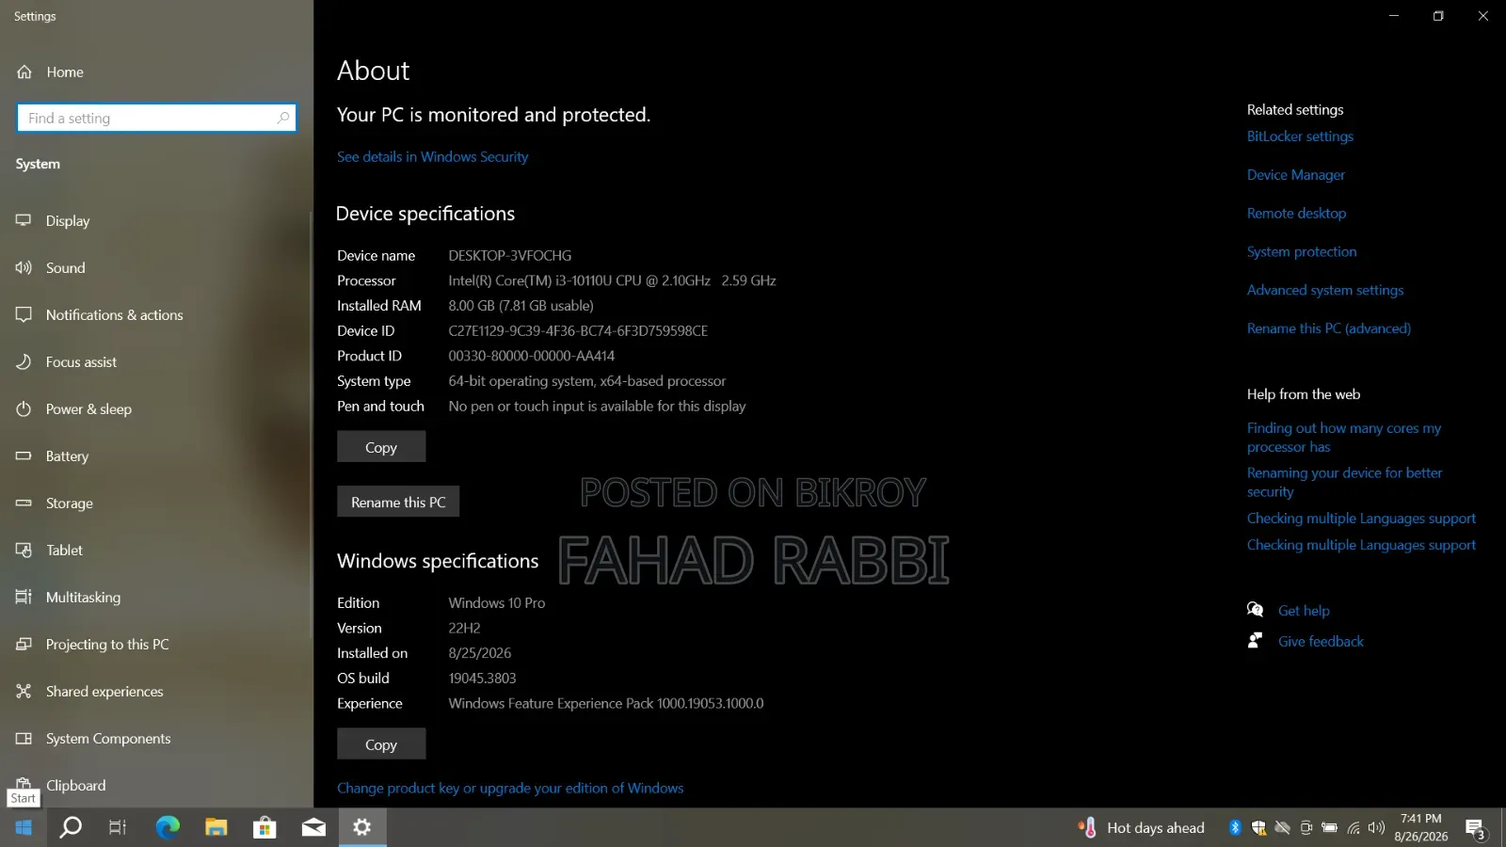Minimize the Settings window

coord(1394,16)
